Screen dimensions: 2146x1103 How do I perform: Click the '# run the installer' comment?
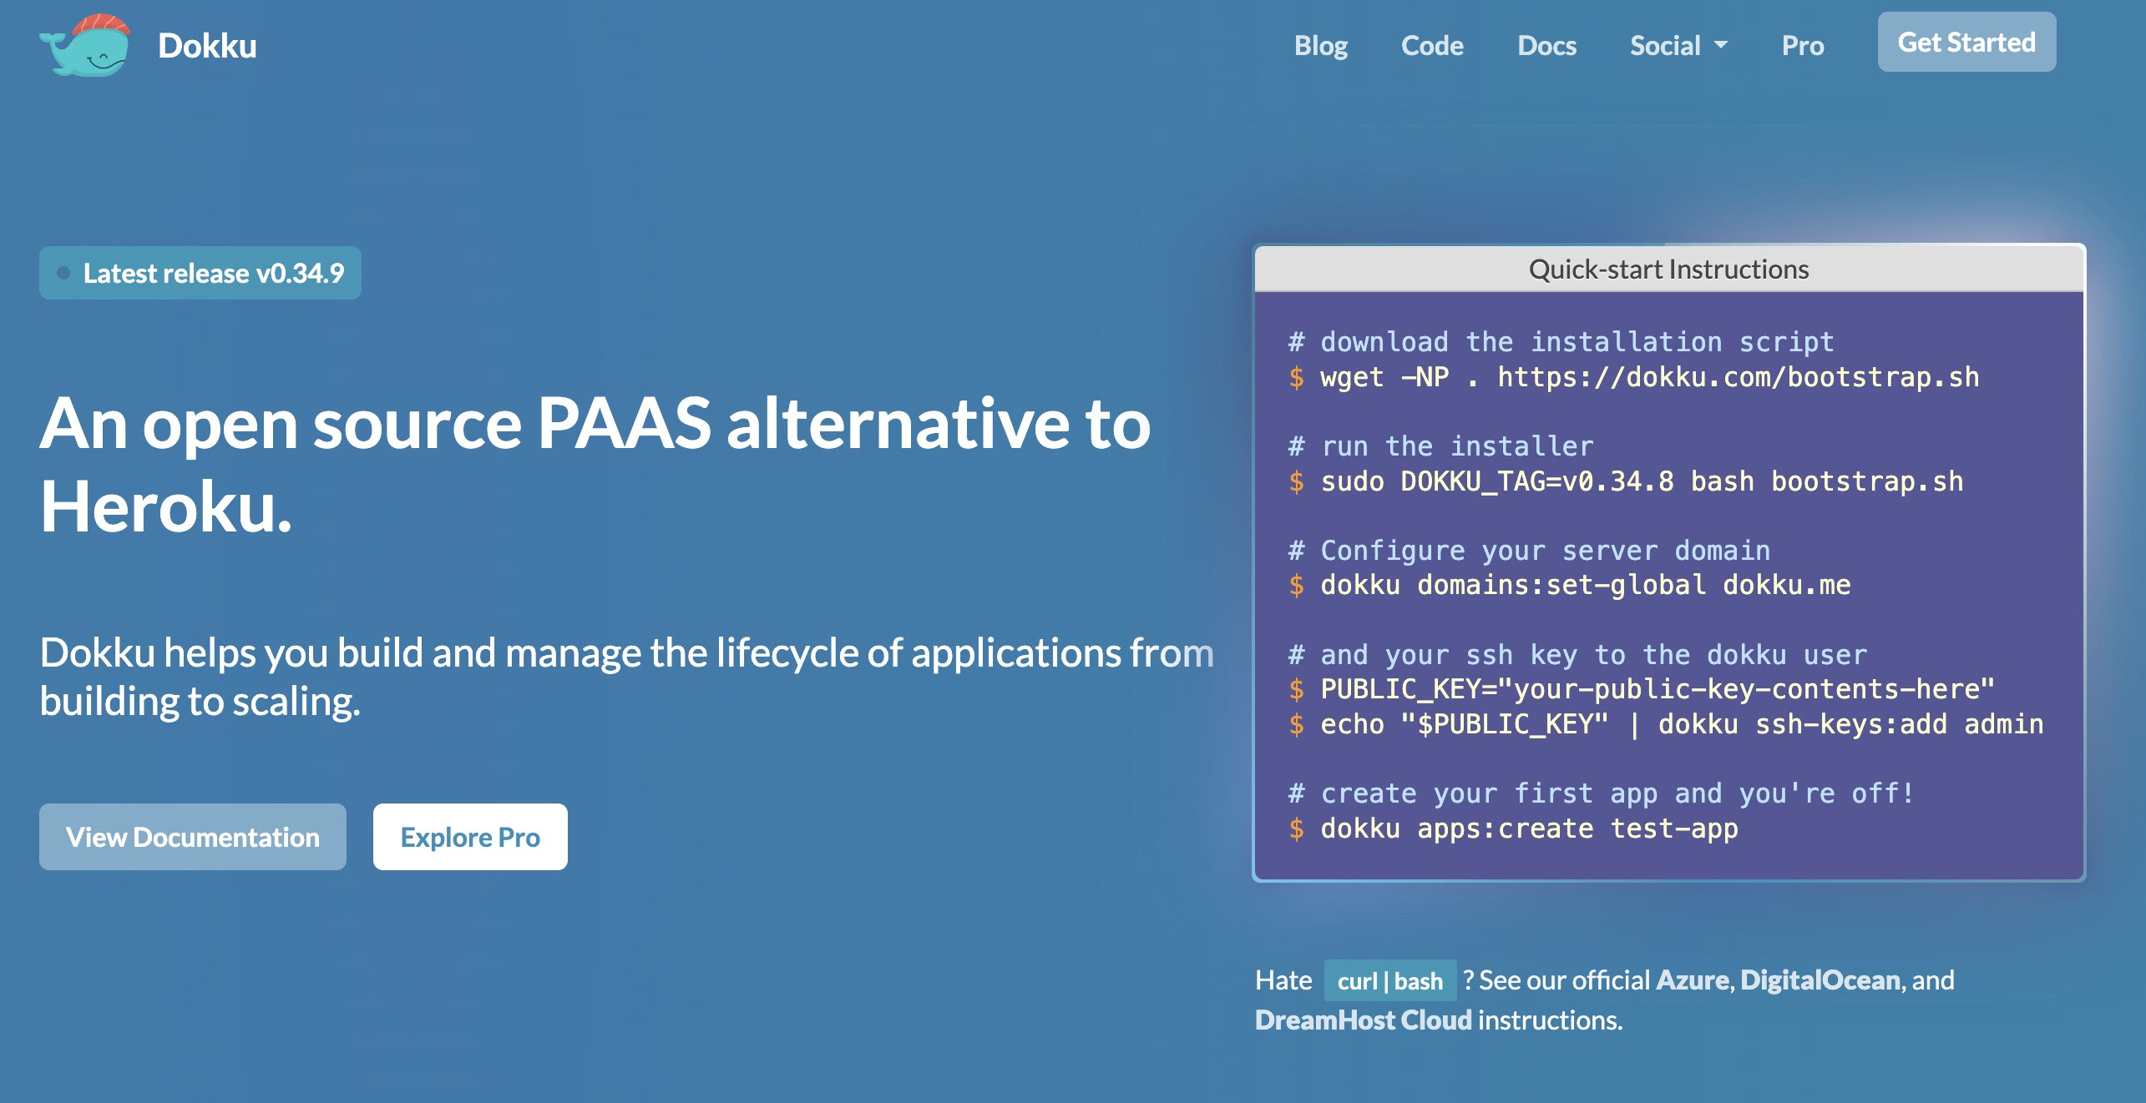tap(1440, 446)
